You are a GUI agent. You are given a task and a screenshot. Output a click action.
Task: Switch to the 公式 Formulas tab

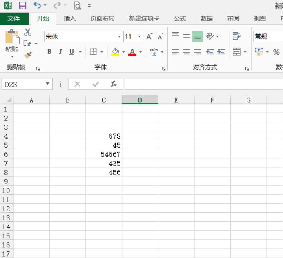click(180, 19)
